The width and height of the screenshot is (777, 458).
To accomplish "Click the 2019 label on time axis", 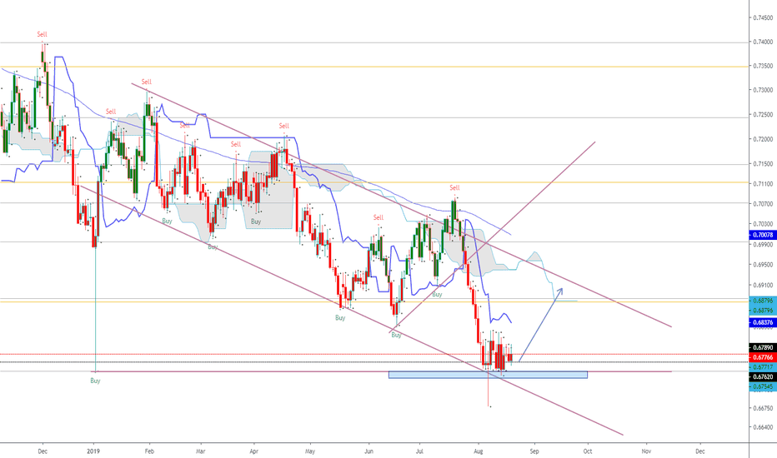I will 93,451.
